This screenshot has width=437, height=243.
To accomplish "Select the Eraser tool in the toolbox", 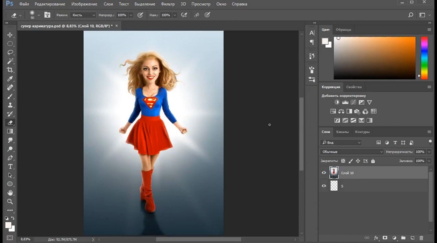I will pos(10,123).
